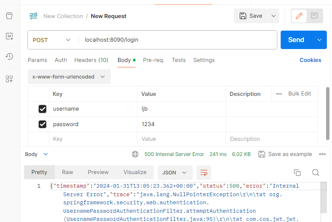Open the Environments sidebar icon
The image size is (332, 222).
pos(9,16)
